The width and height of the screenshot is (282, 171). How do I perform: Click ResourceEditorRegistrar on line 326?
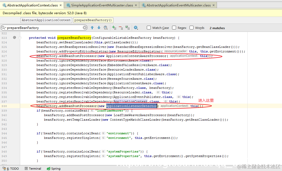(139, 52)
